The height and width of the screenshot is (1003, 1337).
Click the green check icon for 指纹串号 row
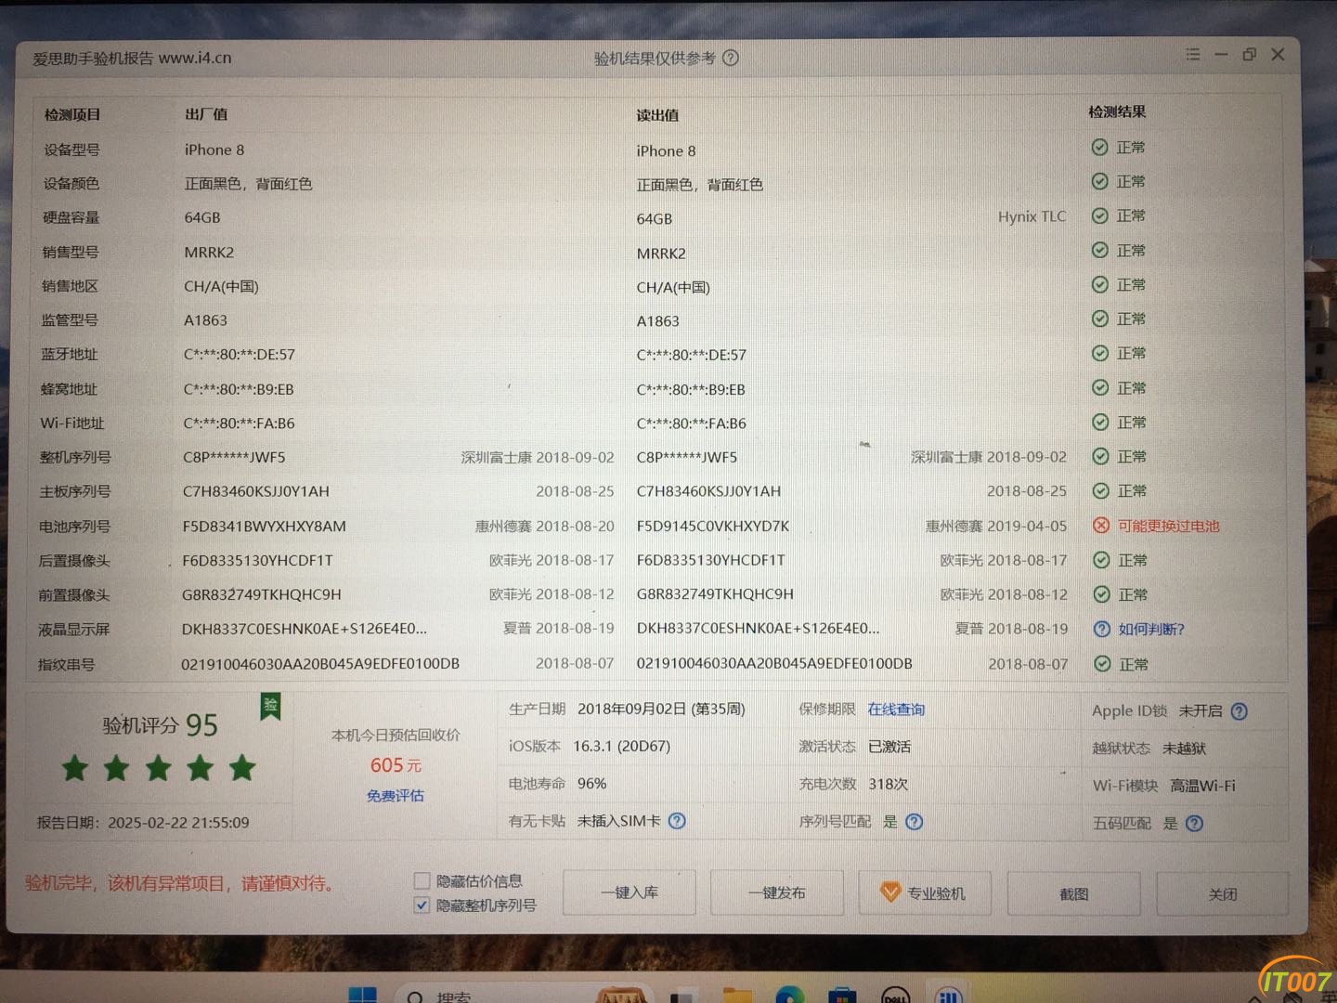point(1102,664)
